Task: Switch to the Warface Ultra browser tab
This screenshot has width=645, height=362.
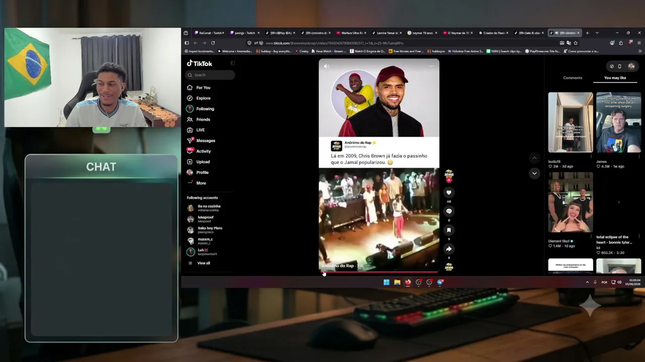Action: pyautogui.click(x=352, y=33)
